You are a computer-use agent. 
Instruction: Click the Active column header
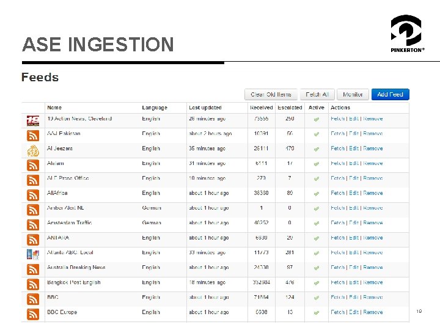pyautogui.click(x=317, y=108)
